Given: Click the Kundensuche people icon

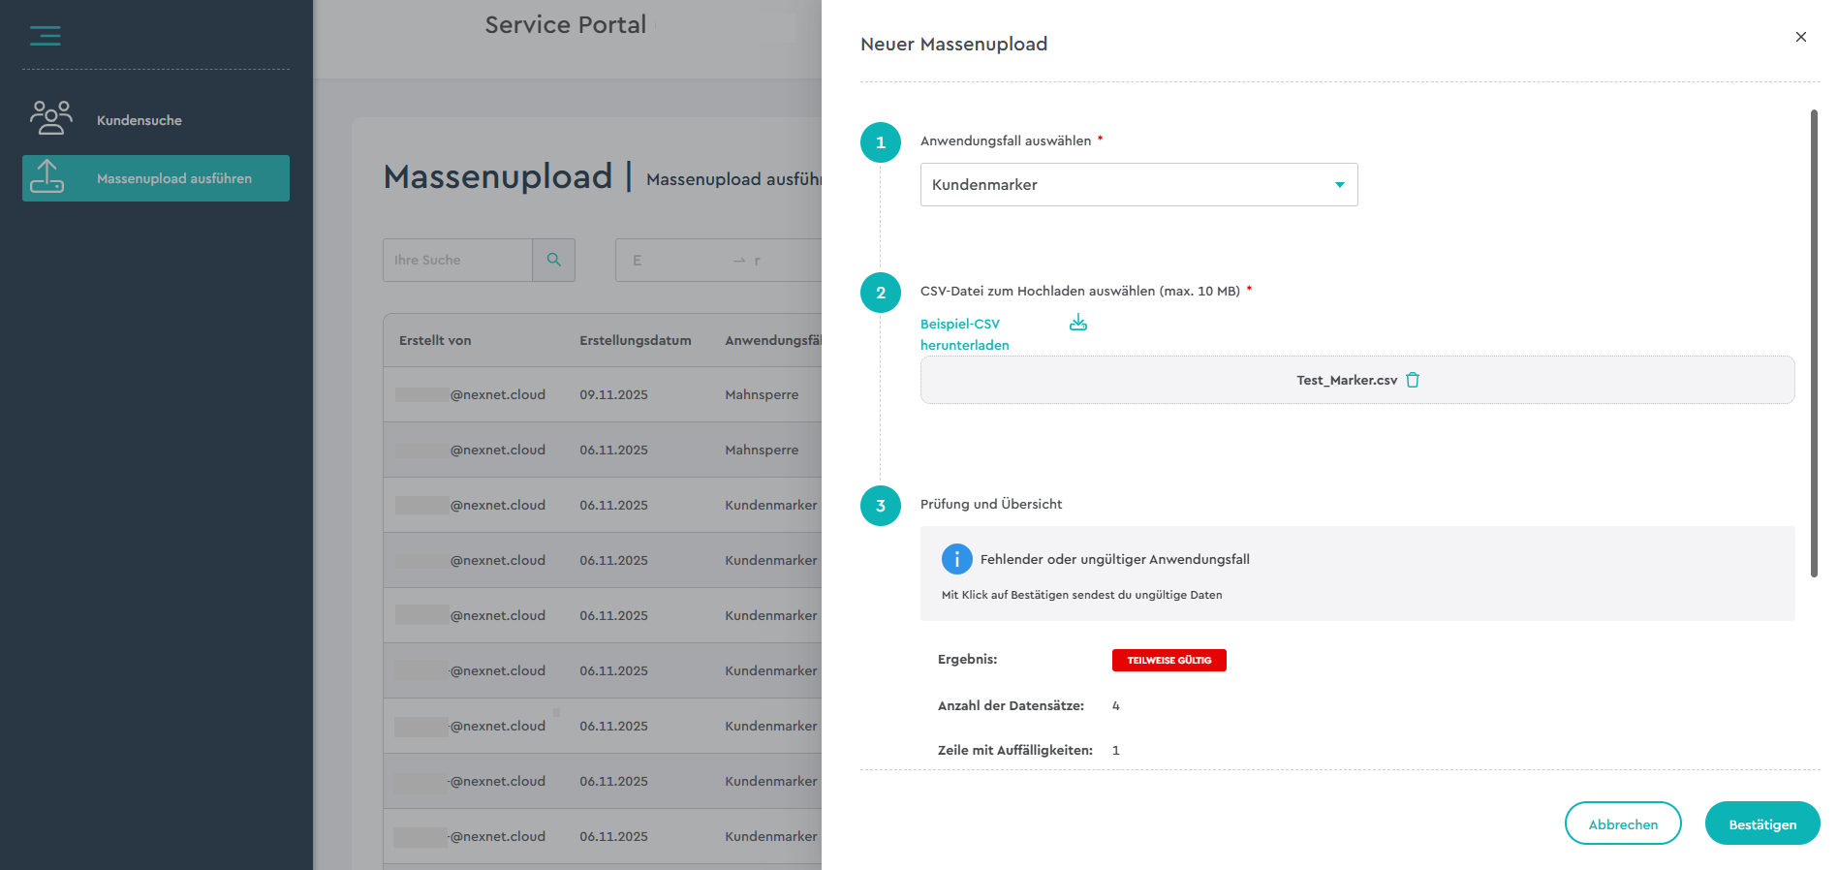Looking at the screenshot, I should (x=50, y=118).
